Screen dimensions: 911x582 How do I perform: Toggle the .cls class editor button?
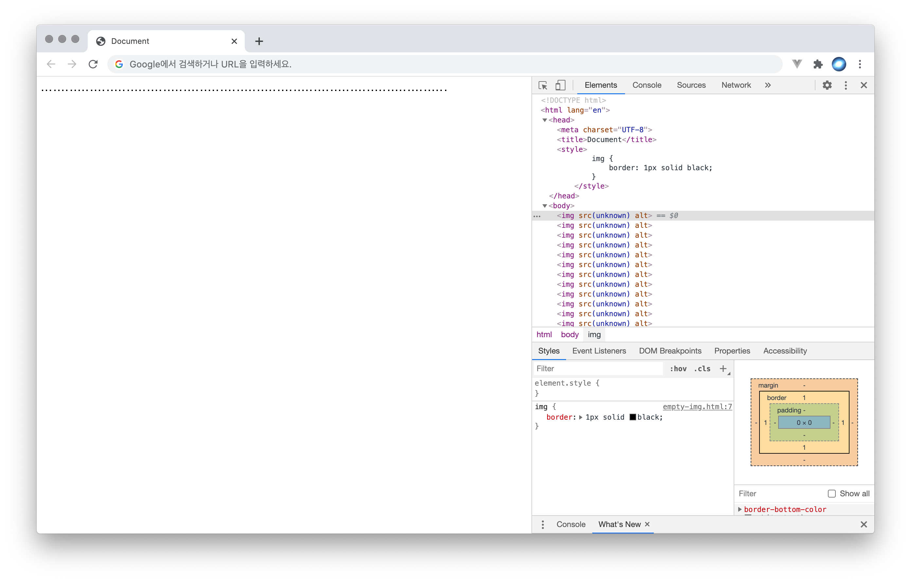coord(702,369)
